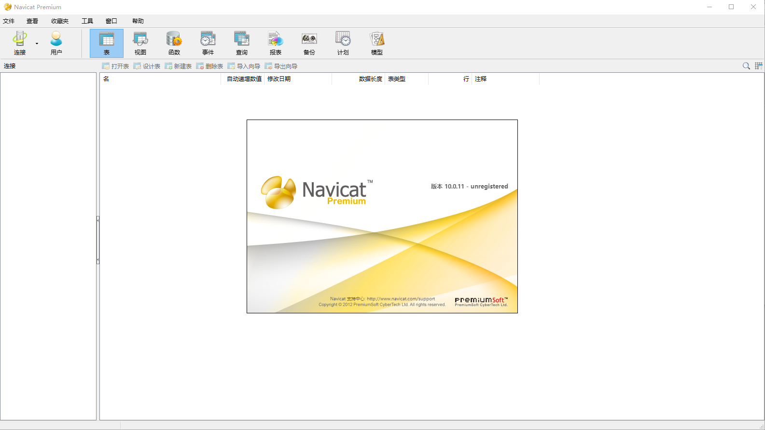The image size is (765, 430).
Task: Click 新建表 (New Table)
Action: coord(178,66)
